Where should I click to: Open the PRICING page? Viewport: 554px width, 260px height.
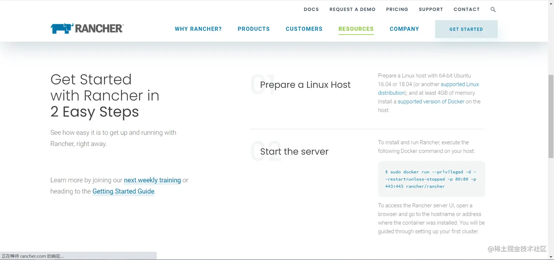pos(397,10)
